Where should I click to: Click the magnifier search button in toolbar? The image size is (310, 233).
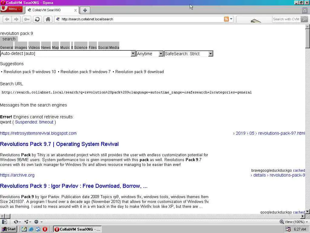click(x=305, y=19)
